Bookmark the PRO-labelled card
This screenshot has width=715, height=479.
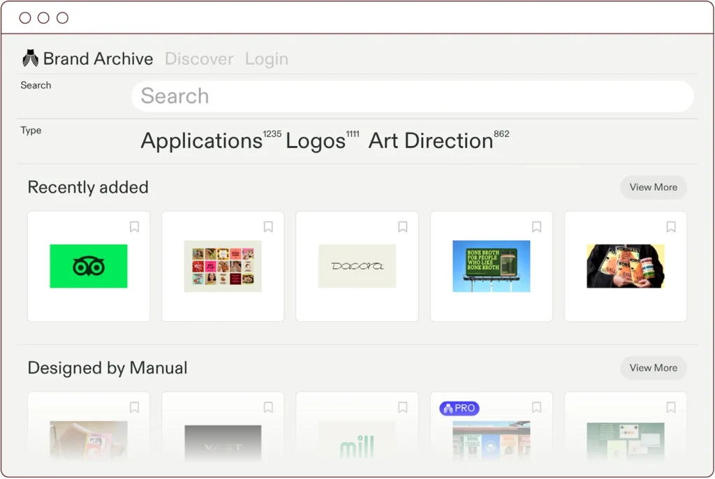tap(537, 407)
